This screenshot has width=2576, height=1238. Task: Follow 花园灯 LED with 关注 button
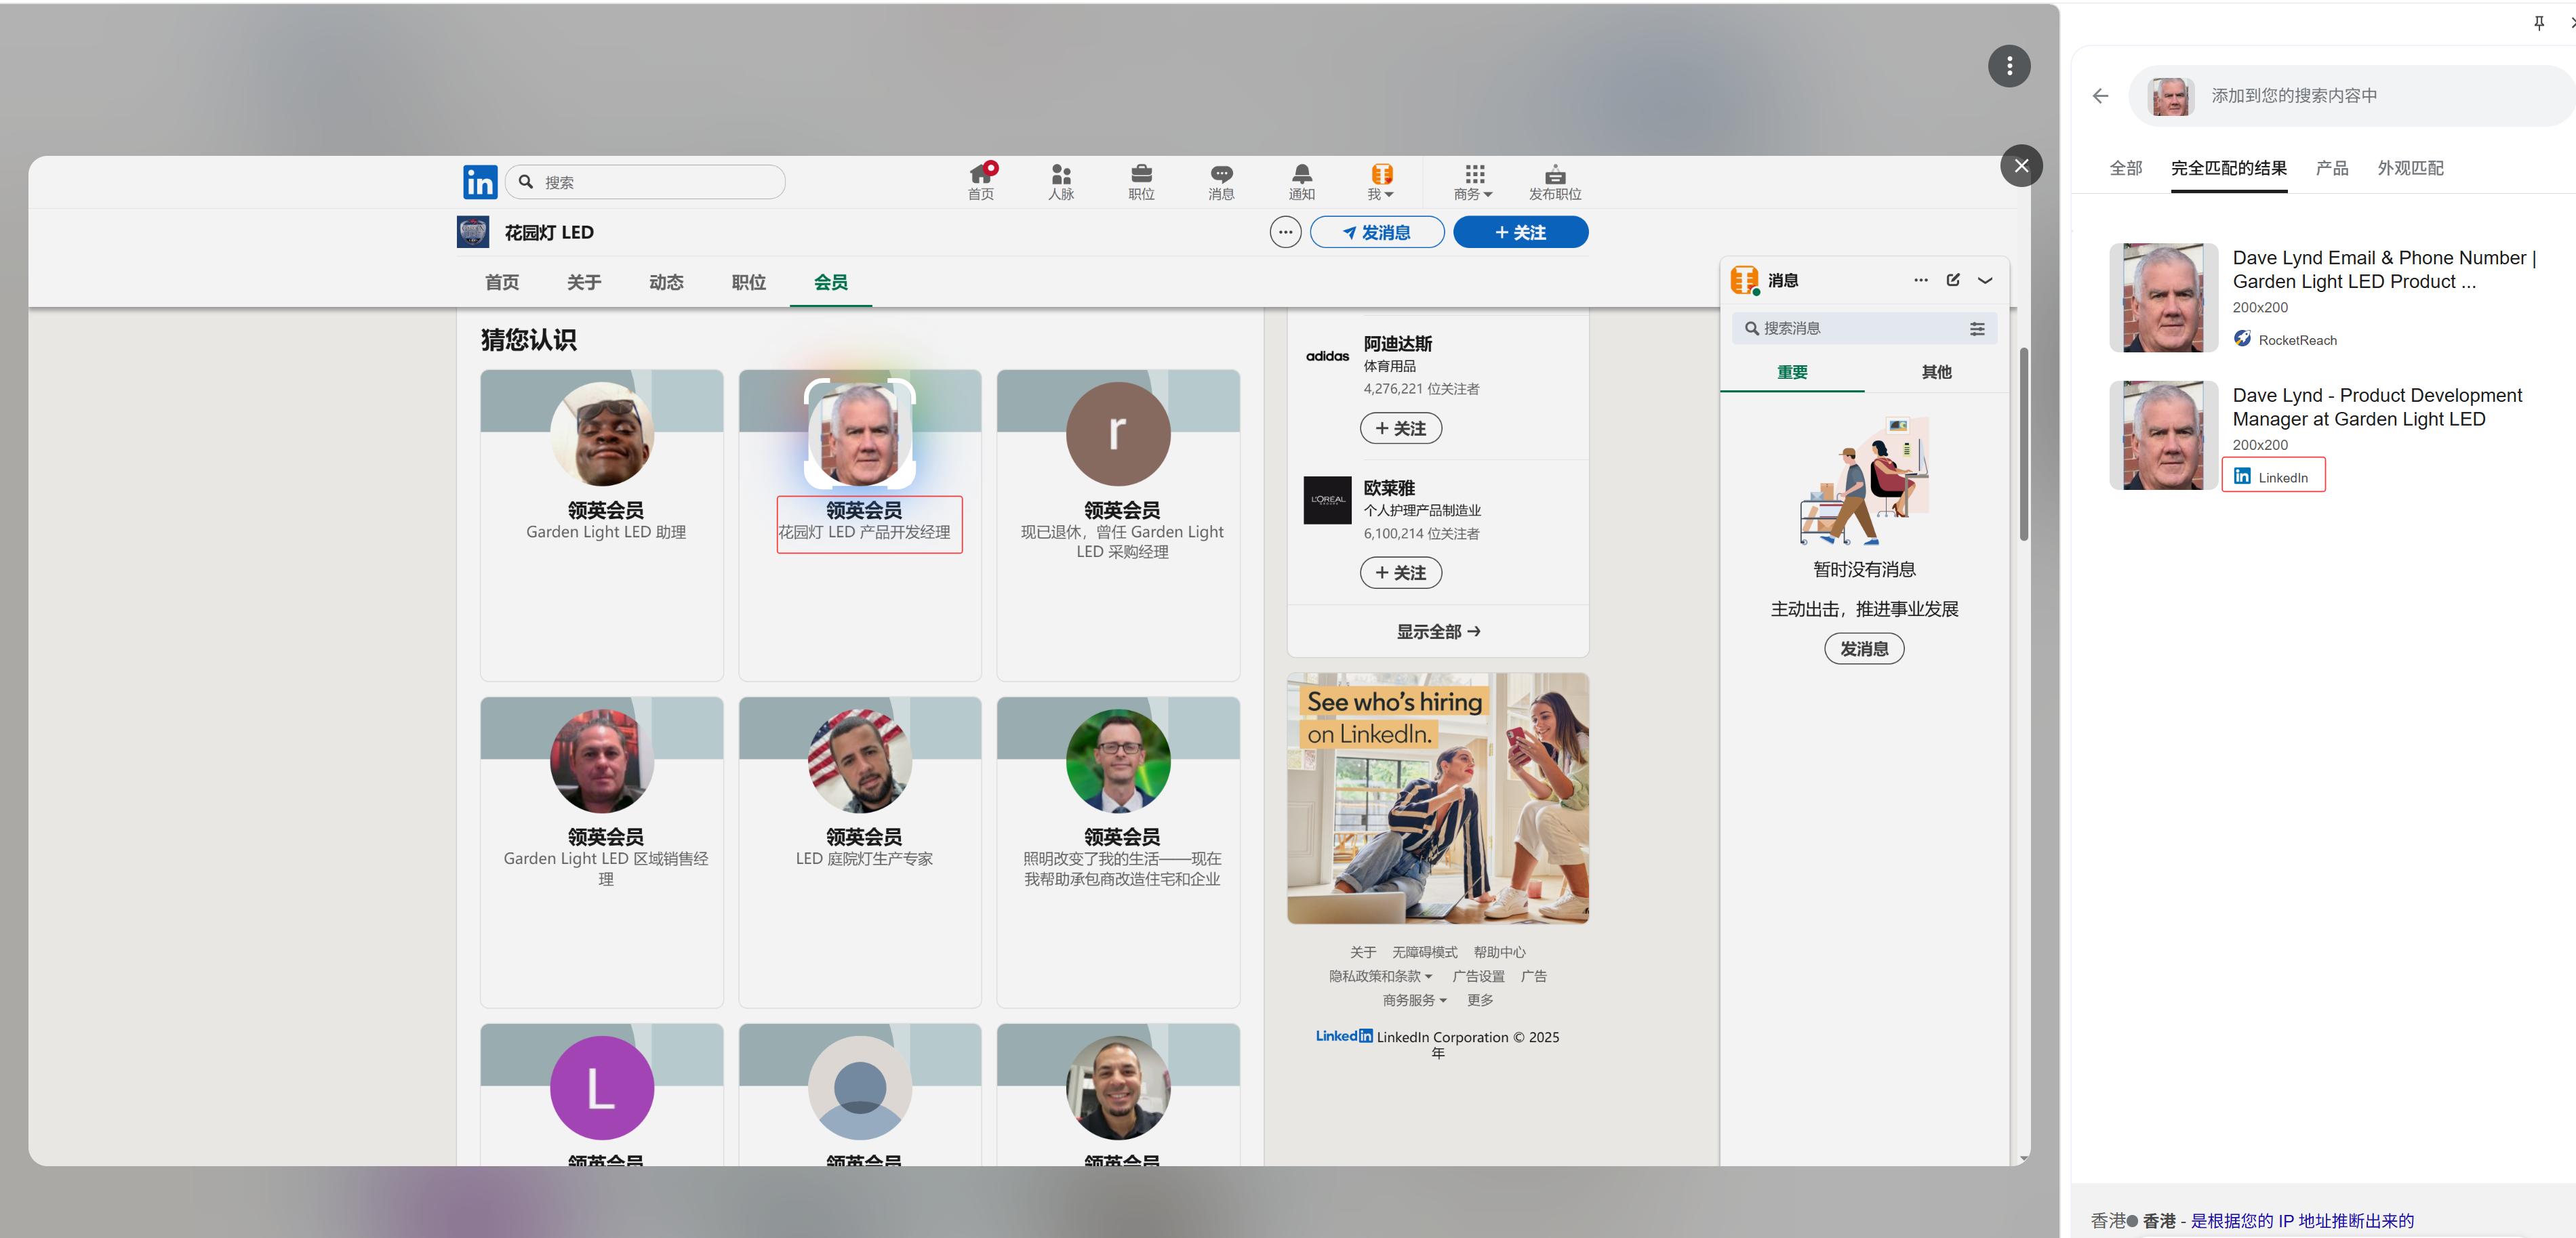(1520, 233)
